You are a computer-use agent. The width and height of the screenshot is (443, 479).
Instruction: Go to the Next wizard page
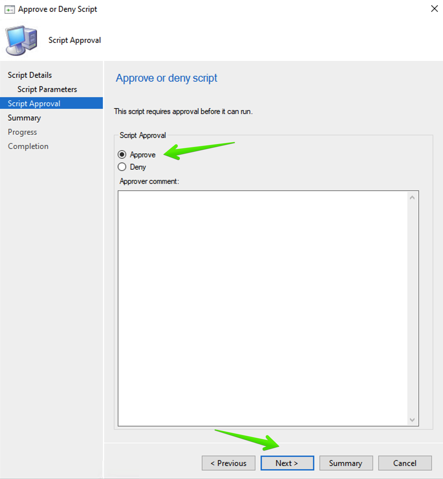pos(287,463)
